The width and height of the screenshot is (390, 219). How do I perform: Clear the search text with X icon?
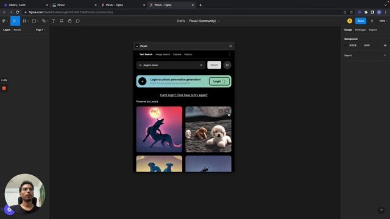[x=201, y=65]
